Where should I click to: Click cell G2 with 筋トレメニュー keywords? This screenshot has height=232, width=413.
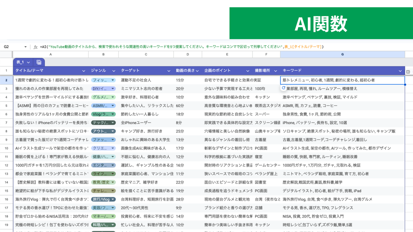(x=342, y=80)
